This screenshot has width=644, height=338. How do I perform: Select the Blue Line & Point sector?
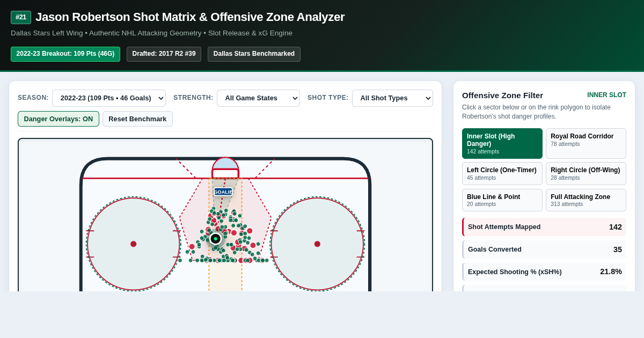coord(502,200)
